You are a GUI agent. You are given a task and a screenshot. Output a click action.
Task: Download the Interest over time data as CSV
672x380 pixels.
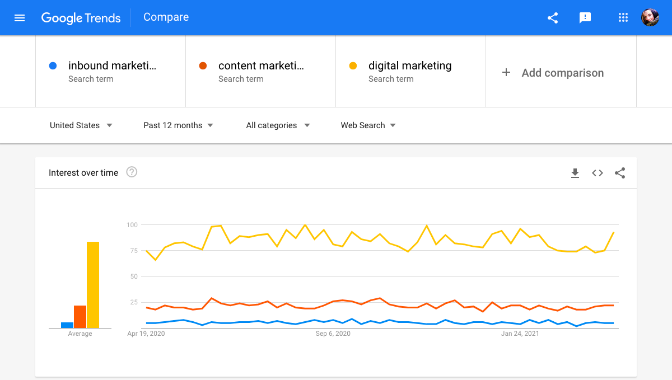point(575,173)
